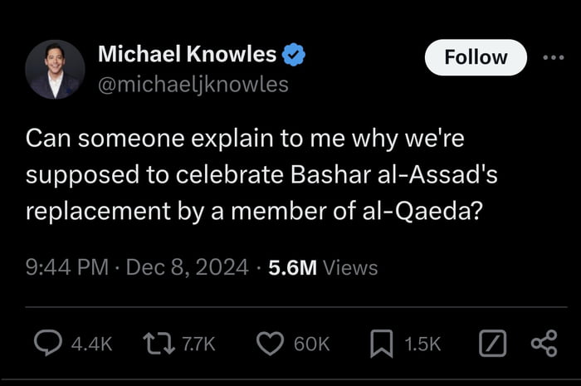The width and height of the screenshot is (581, 386).
Task: Click the 1.5K bookmarks count
Action: [x=422, y=344]
